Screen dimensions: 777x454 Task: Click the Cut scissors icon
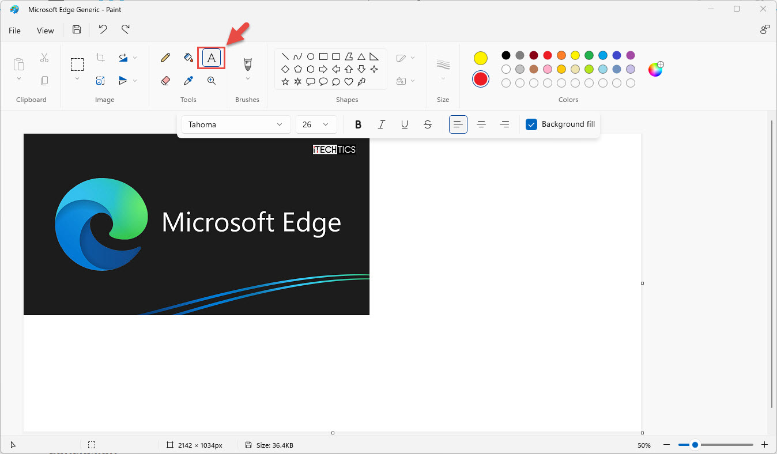pyautogui.click(x=44, y=58)
